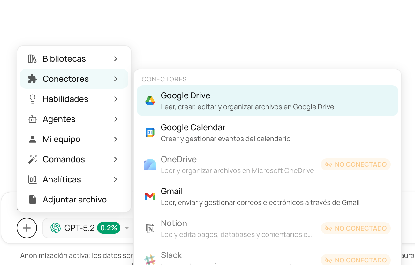Click the OneDrive NO CONECTADO badge
415x265 pixels.
[x=356, y=164]
